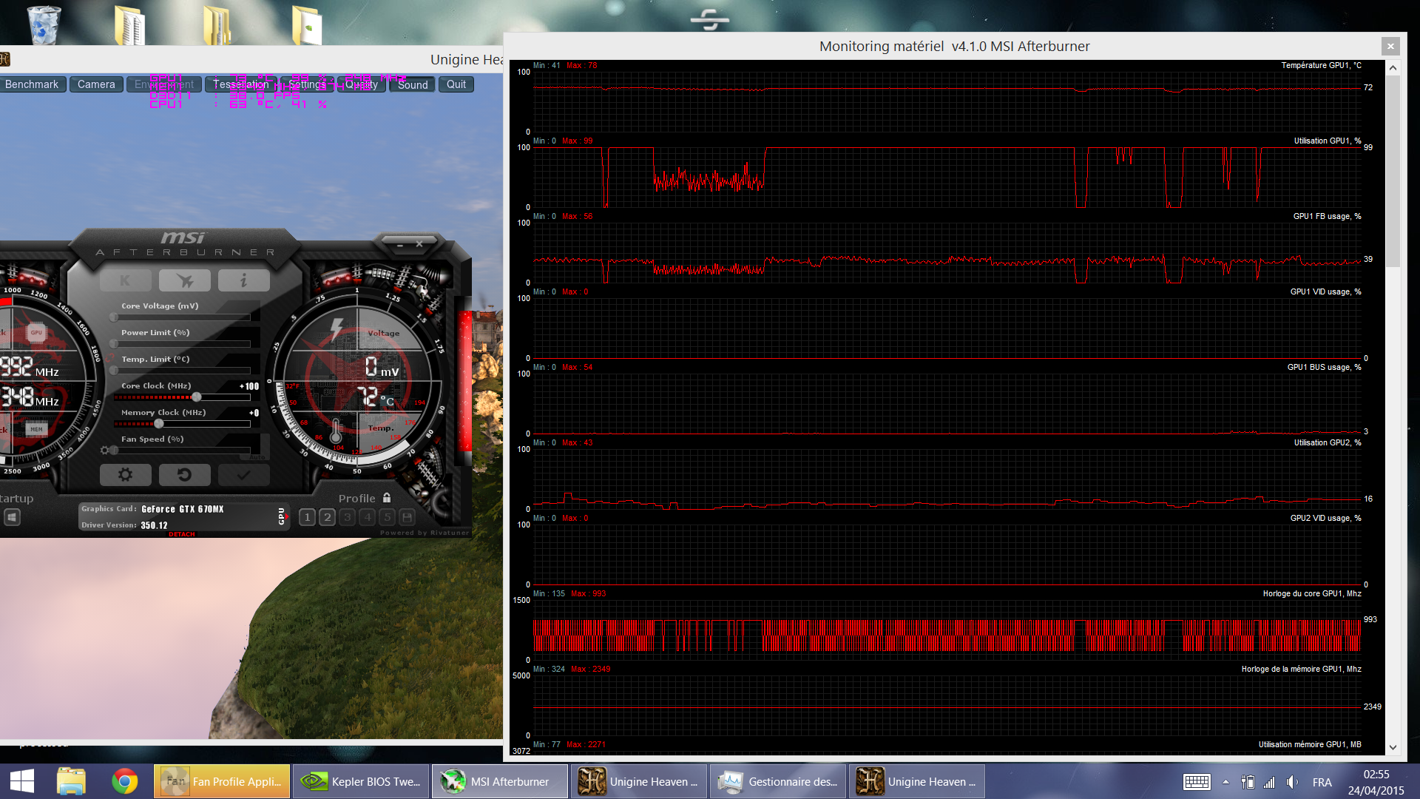Close the MSI Afterburner skin window

pyautogui.click(x=419, y=244)
